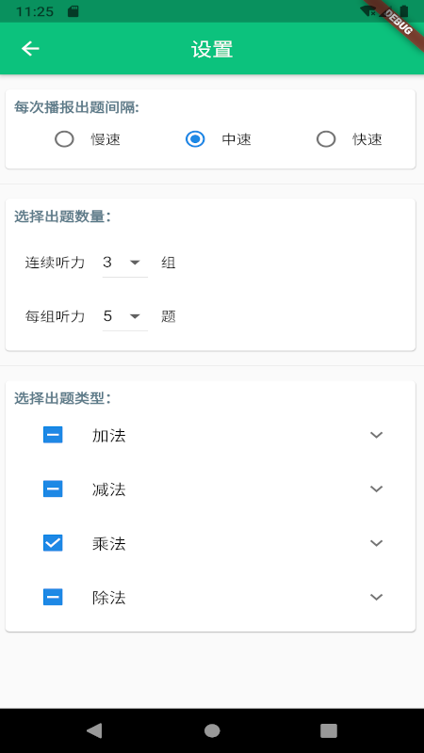Select the 快速 radio button

(x=326, y=139)
